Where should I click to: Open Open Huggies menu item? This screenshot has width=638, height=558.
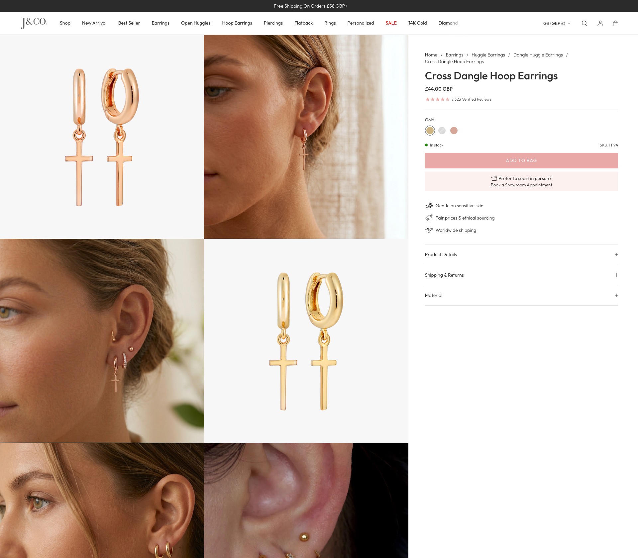(196, 23)
